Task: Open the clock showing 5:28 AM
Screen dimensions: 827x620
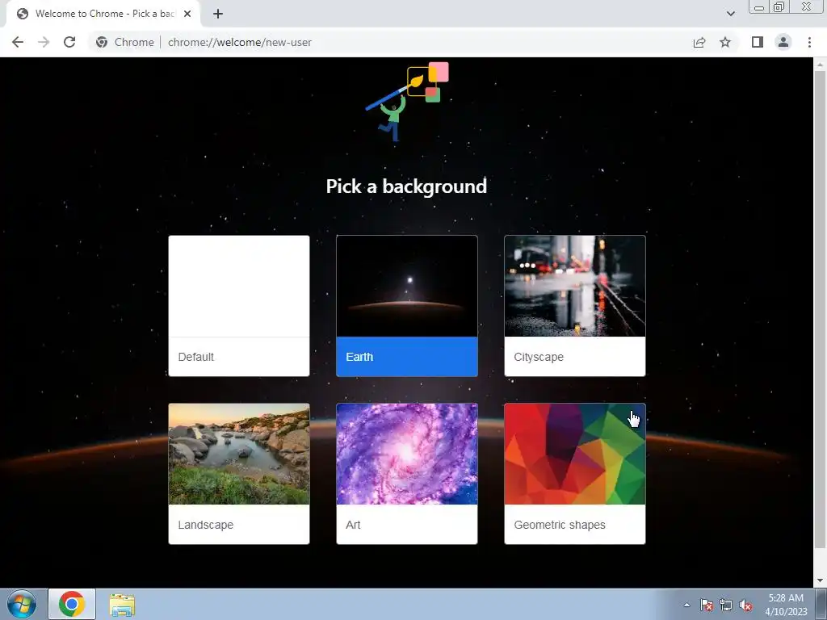Action: (x=786, y=605)
